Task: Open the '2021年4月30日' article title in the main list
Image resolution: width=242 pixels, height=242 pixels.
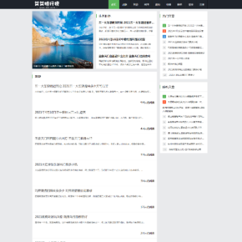Action: [61, 112]
